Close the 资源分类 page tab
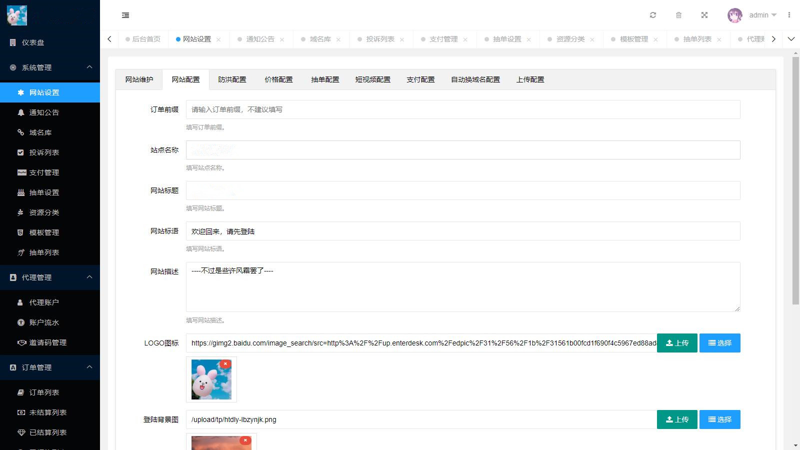Viewport: 800px width, 450px height. point(592,39)
